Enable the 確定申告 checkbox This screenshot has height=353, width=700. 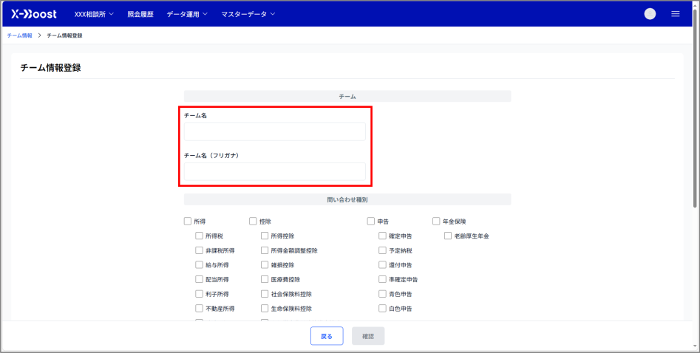click(x=382, y=236)
